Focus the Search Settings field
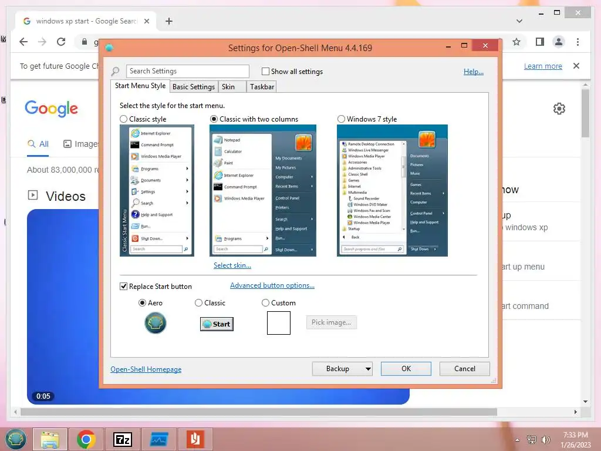Screen dimensions: 601x451 (187, 71)
